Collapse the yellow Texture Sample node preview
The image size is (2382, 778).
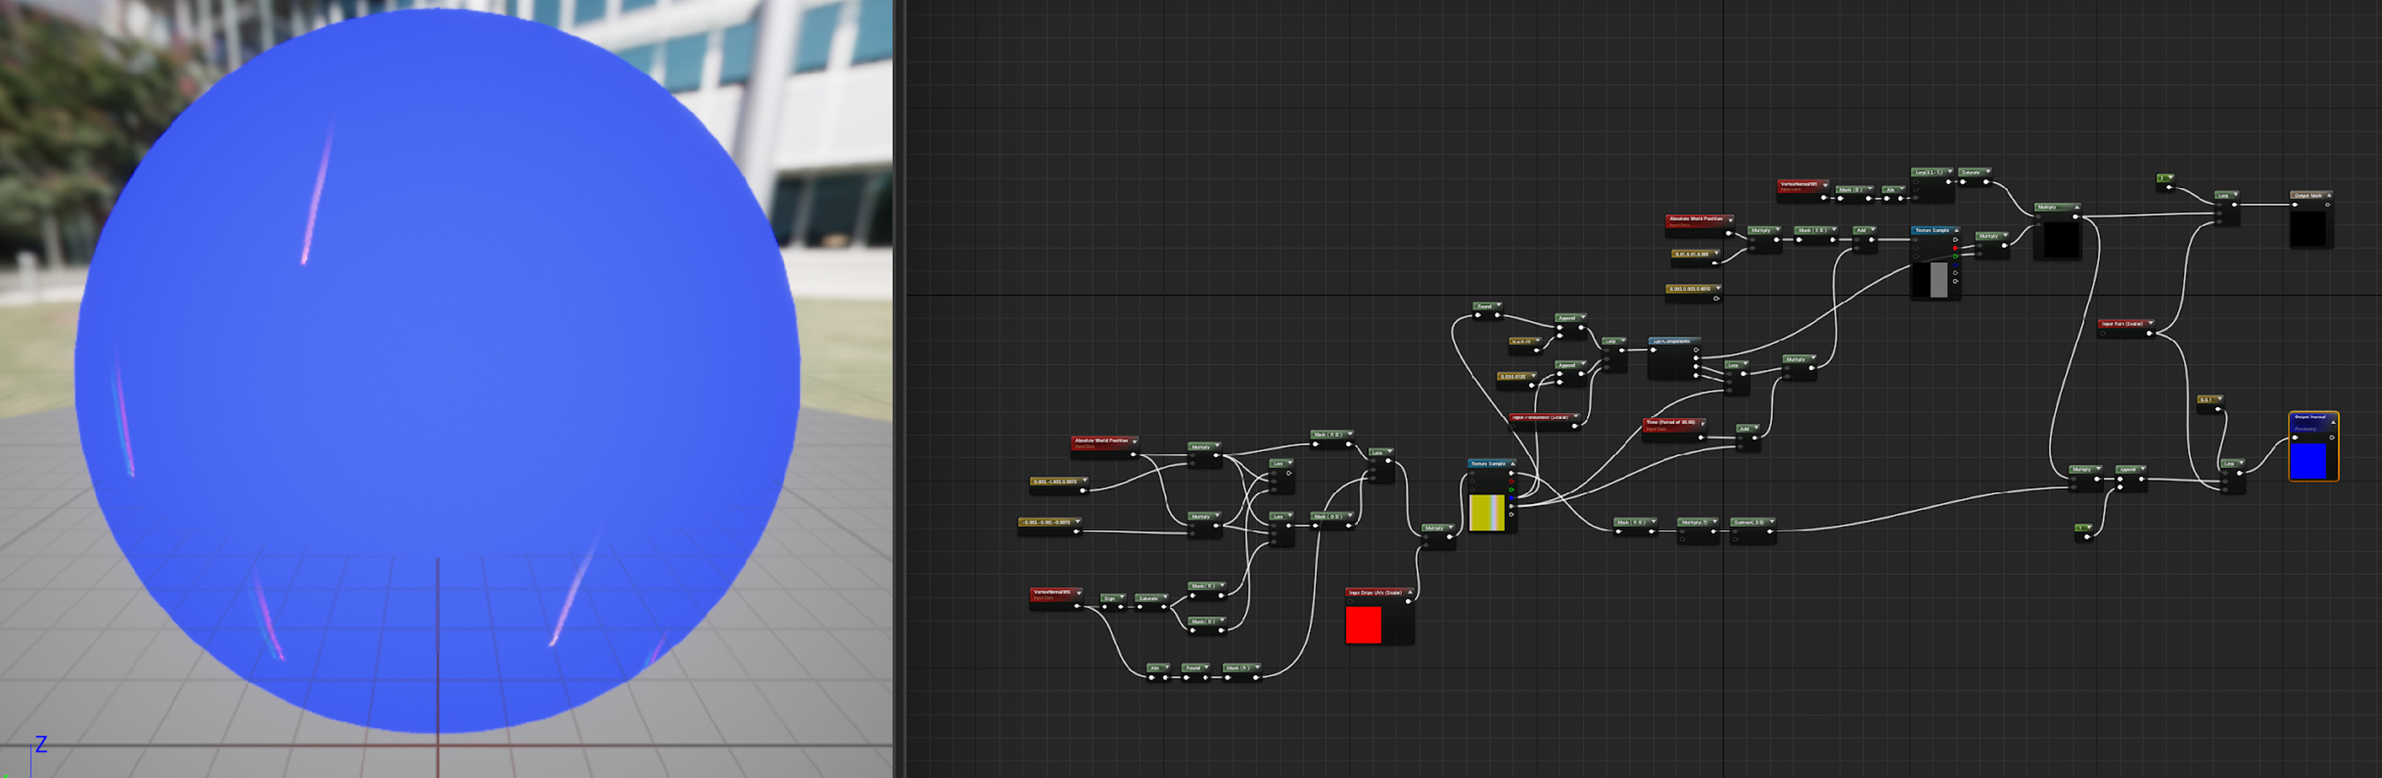pos(1512,464)
